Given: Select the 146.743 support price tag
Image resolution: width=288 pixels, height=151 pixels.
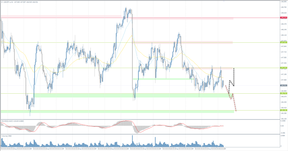Looking at the screenshot, I should click(x=283, y=94).
